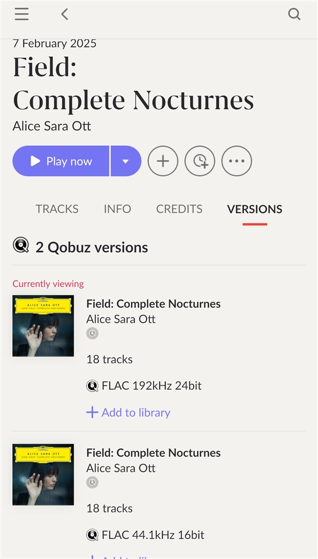Switch to the INFO tab
This screenshot has height=559, width=318.
117,209
